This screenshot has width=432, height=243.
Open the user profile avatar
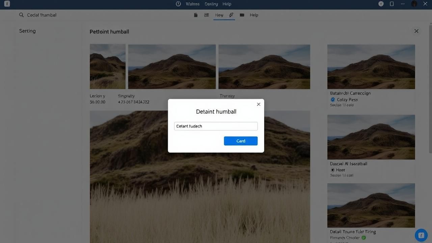tap(414, 4)
